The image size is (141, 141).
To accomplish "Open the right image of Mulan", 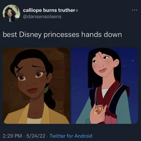I will point(104,86).
